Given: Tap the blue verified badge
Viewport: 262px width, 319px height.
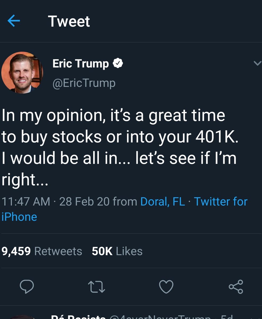Looking at the screenshot, I should 118,64.
